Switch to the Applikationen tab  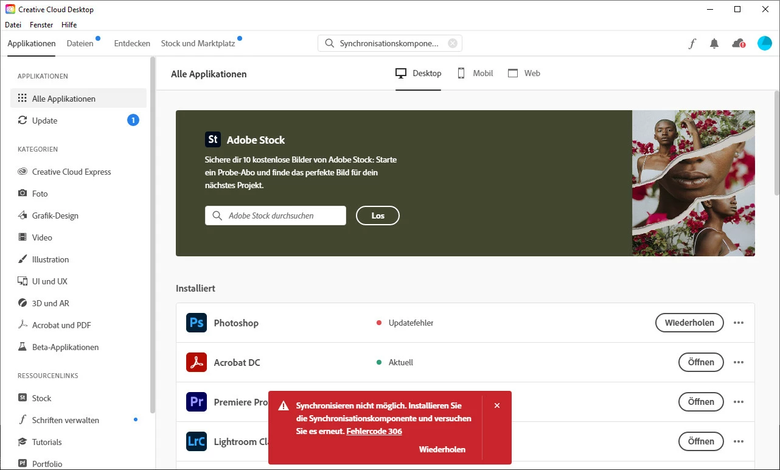pos(32,43)
